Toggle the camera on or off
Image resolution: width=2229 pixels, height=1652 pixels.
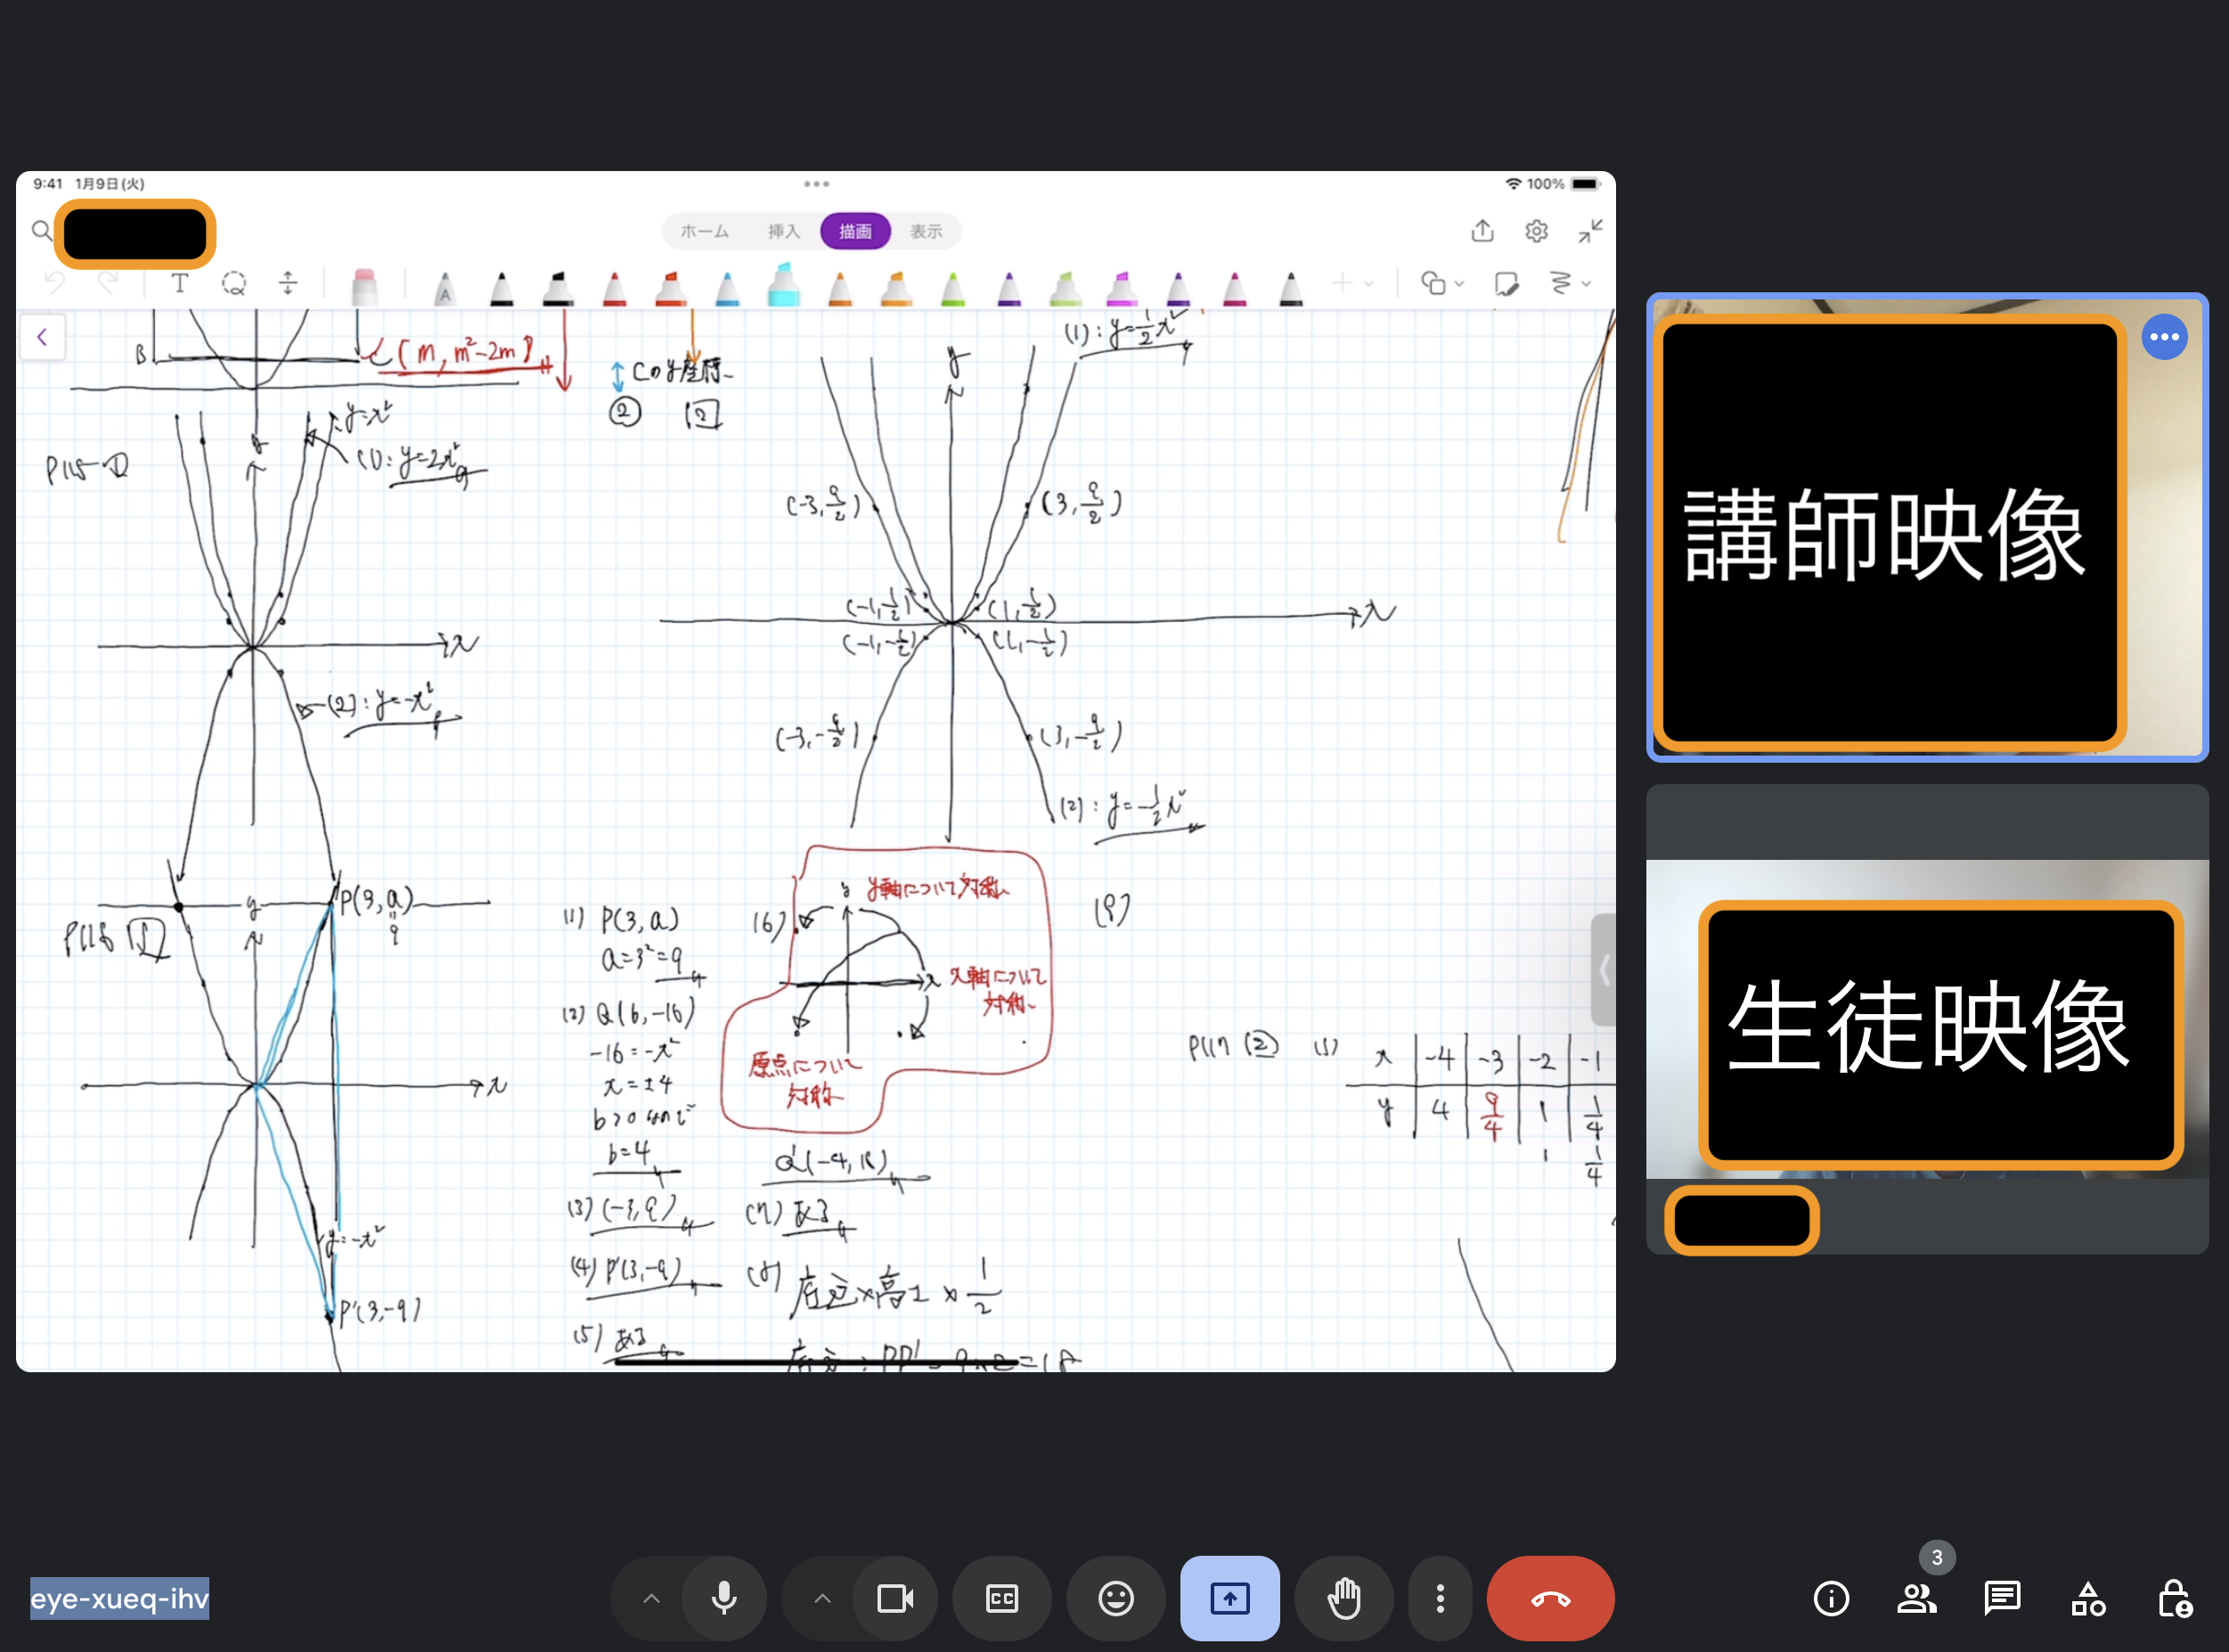click(894, 1598)
